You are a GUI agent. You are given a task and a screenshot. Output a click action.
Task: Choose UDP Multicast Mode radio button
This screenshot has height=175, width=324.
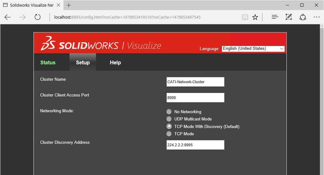pos(169,119)
